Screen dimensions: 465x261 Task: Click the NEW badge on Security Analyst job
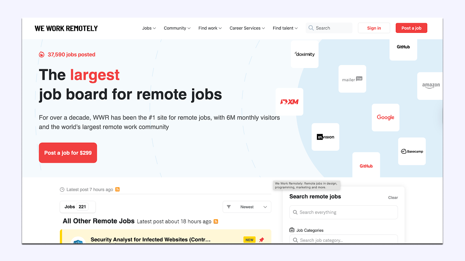click(249, 240)
